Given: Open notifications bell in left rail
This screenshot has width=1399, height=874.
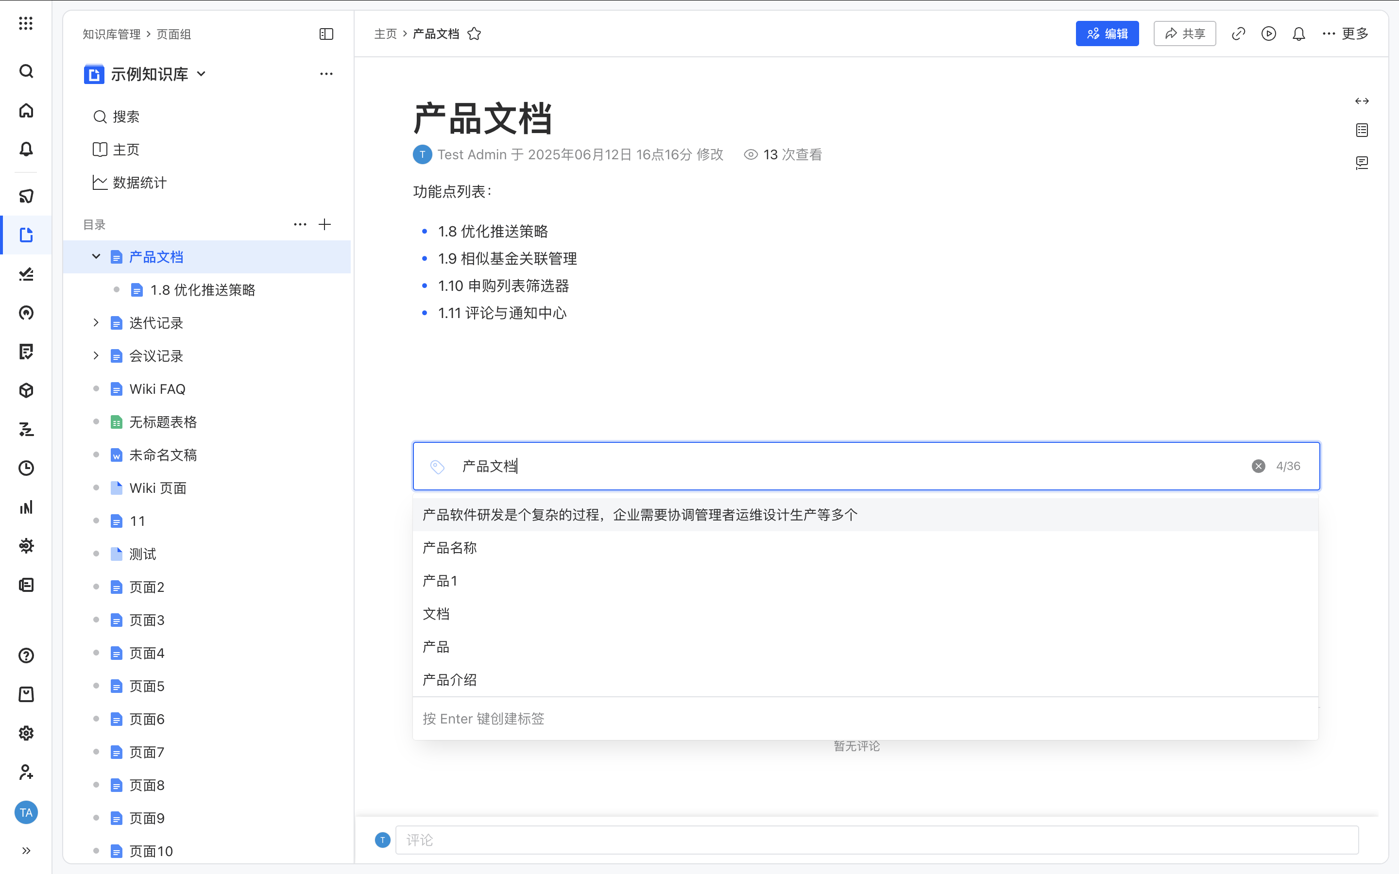Looking at the screenshot, I should click(x=26, y=149).
